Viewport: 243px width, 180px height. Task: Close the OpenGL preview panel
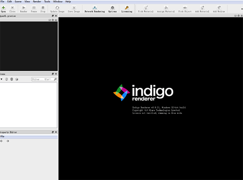click(56, 16)
